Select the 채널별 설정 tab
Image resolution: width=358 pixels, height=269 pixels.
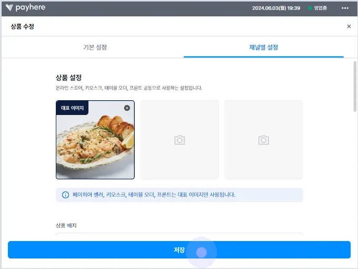tap(263, 47)
